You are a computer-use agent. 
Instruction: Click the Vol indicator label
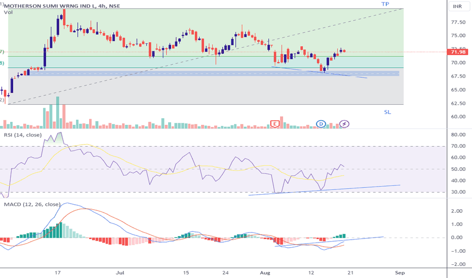(9, 12)
